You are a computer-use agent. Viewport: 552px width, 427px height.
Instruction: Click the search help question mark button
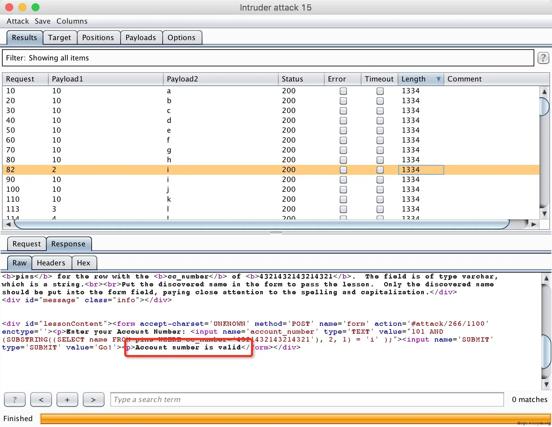pos(15,399)
